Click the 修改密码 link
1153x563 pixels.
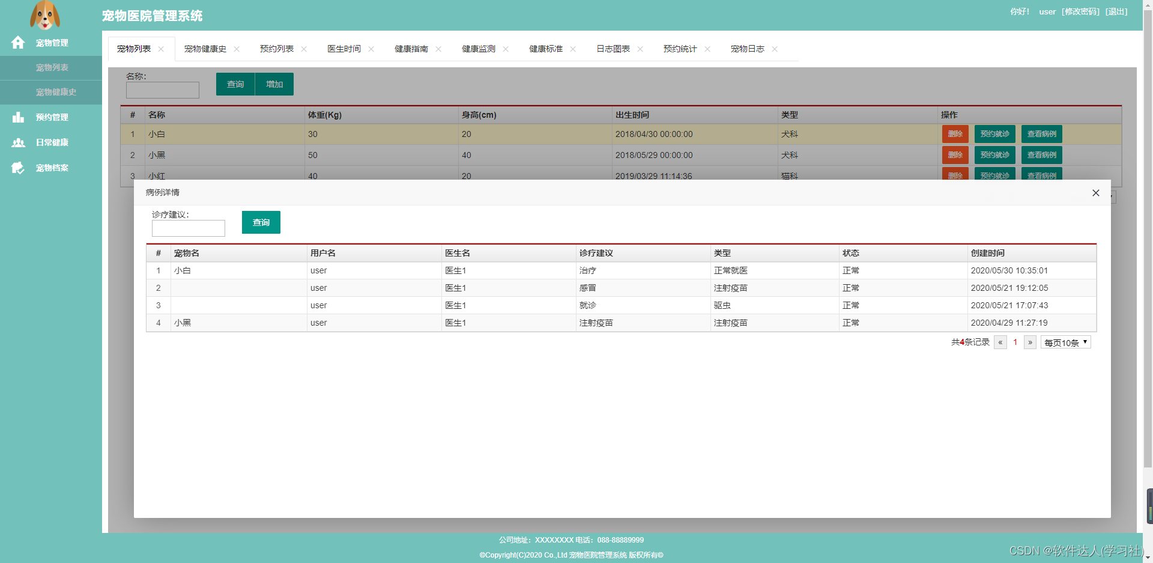(1080, 11)
